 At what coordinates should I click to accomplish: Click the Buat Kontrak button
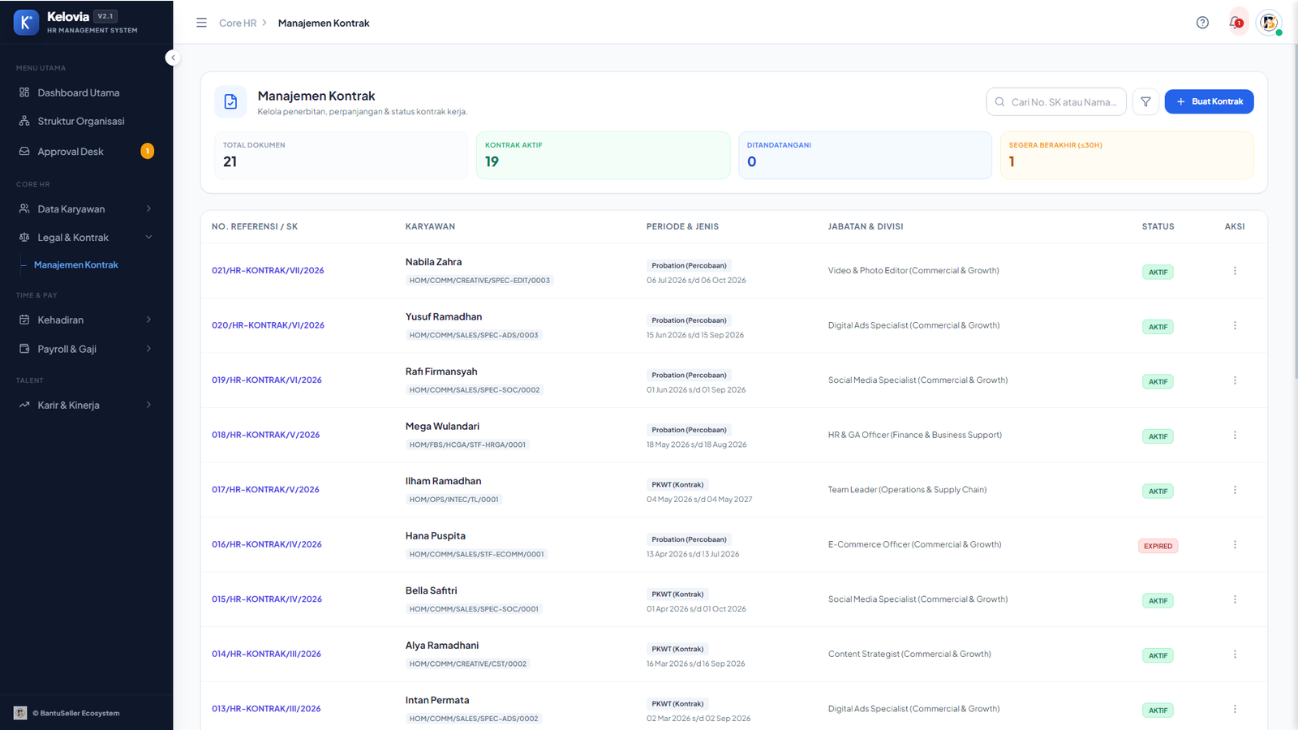1209,101
